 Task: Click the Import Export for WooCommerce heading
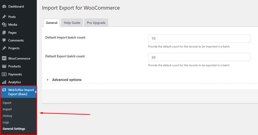[x=81, y=8]
